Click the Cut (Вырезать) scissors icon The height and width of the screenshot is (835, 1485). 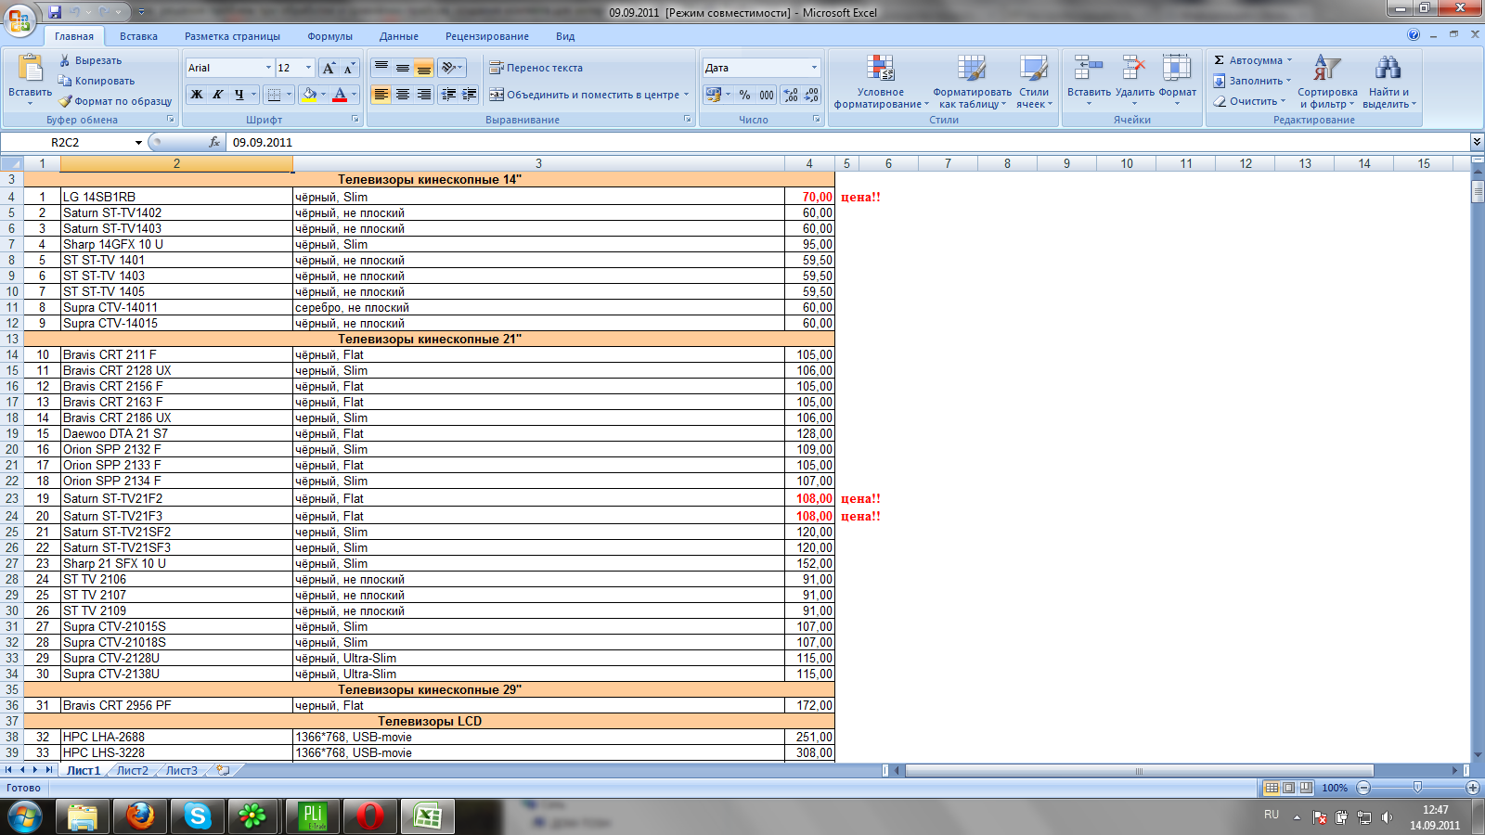(65, 60)
